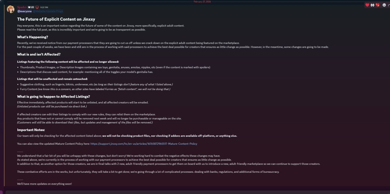Click the "What is and isn't Affected?" heading
This screenshot has height=194, width=390.
coord(39,54)
